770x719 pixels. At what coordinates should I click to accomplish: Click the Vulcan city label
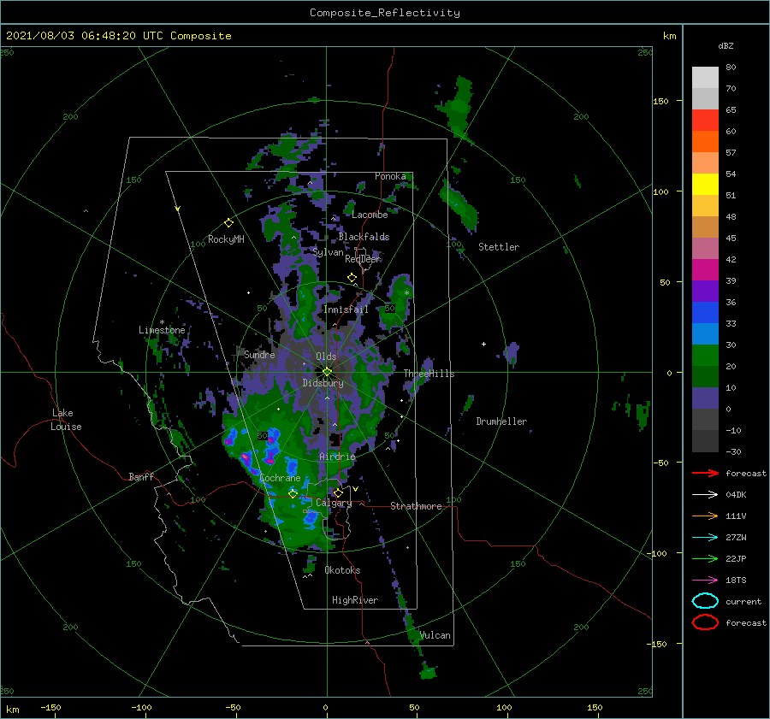(435, 635)
